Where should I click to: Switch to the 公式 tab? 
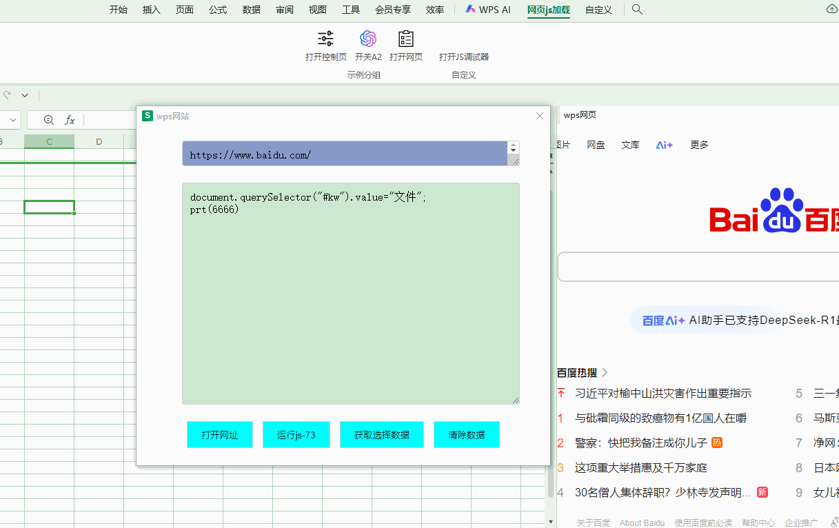tap(218, 10)
